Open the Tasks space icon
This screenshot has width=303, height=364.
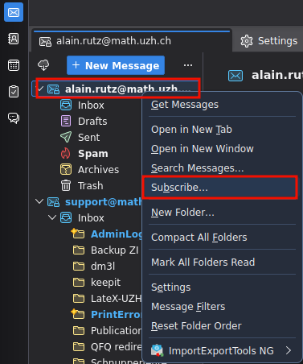tap(14, 92)
